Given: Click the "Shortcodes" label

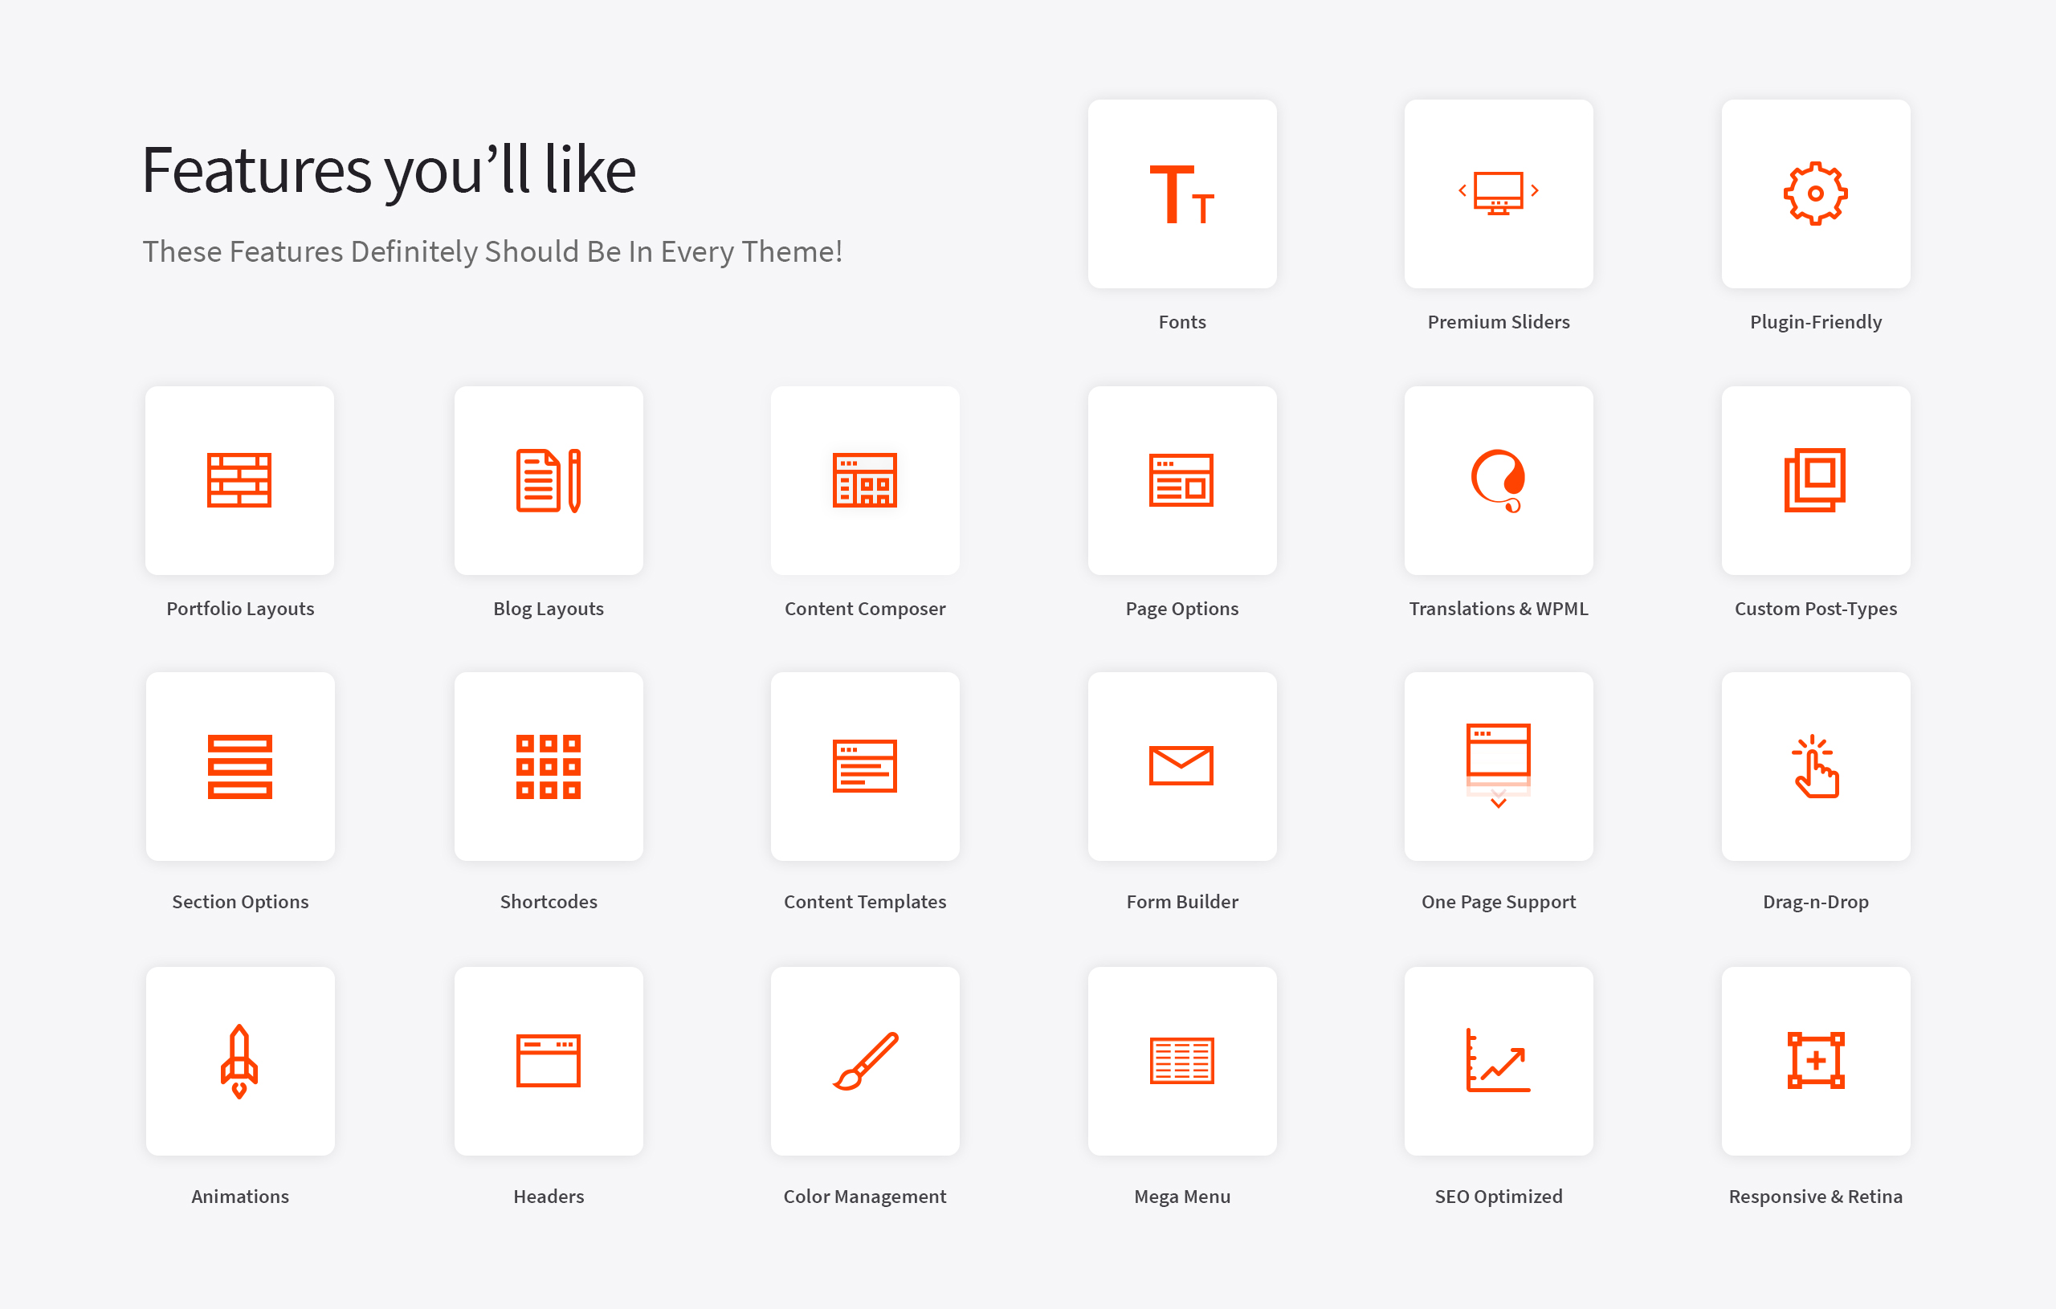Looking at the screenshot, I should coord(549,902).
